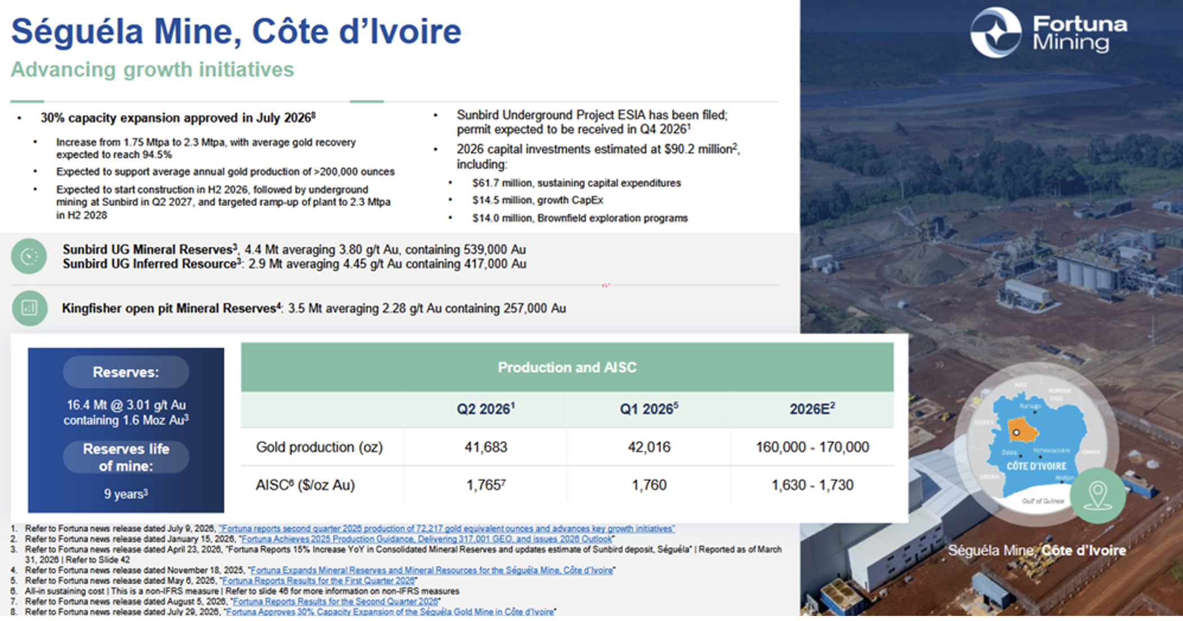1183x621 pixels.
Task: Click the 42,016 gold production cell
Action: 649,447
